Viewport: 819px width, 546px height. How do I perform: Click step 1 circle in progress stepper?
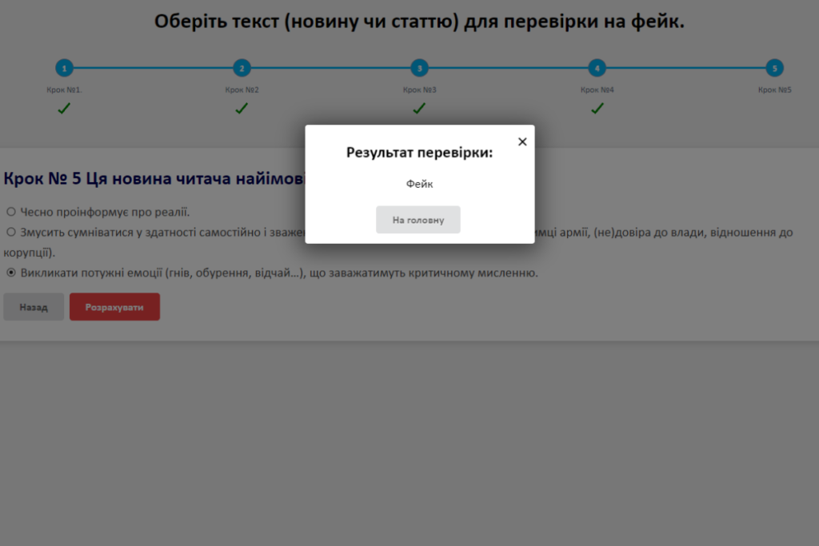coord(64,68)
